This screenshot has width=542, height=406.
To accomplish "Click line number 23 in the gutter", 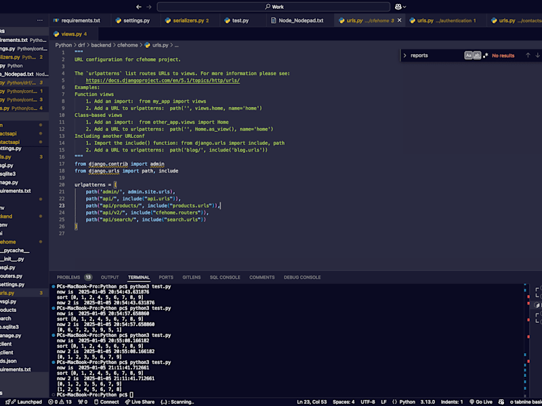I will [62, 206].
